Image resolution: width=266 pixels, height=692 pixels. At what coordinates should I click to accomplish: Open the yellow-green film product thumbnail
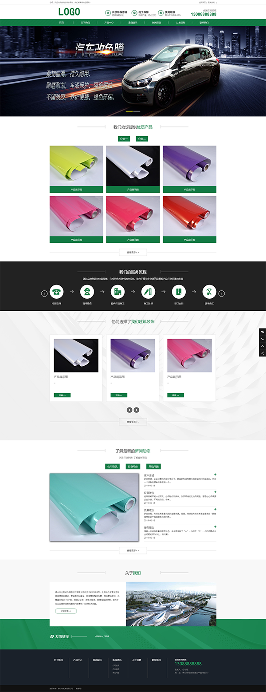coord(76,166)
